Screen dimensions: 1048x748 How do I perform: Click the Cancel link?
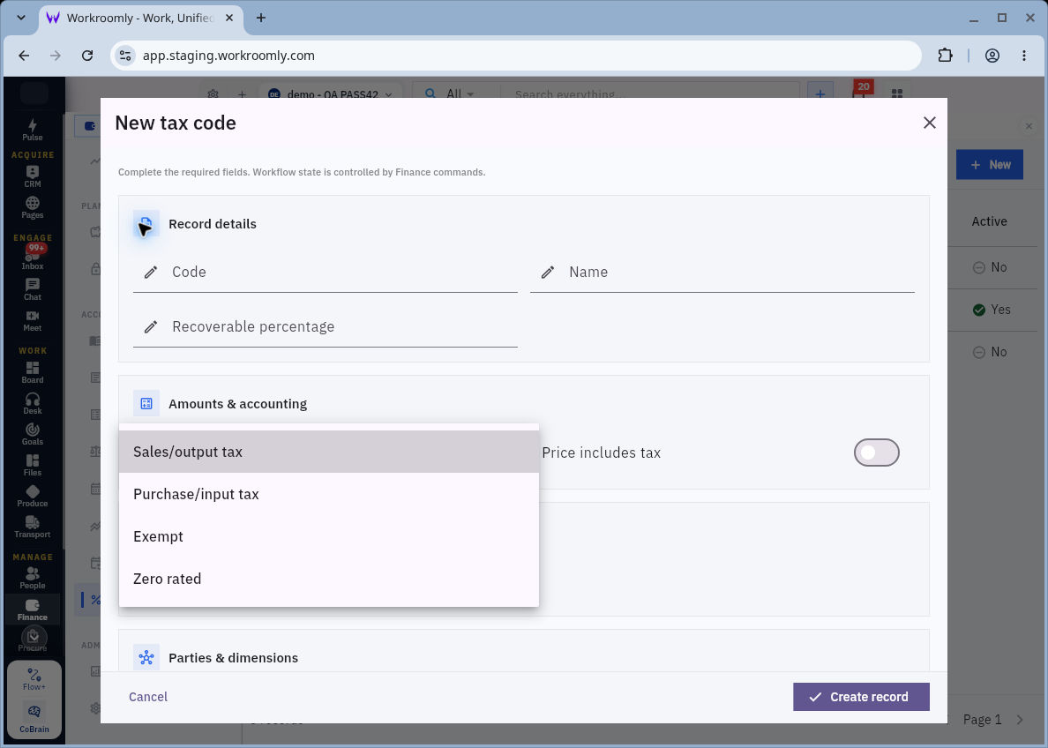click(x=147, y=697)
